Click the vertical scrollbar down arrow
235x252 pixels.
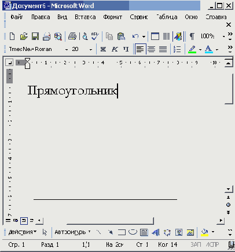pyautogui.click(x=229, y=189)
